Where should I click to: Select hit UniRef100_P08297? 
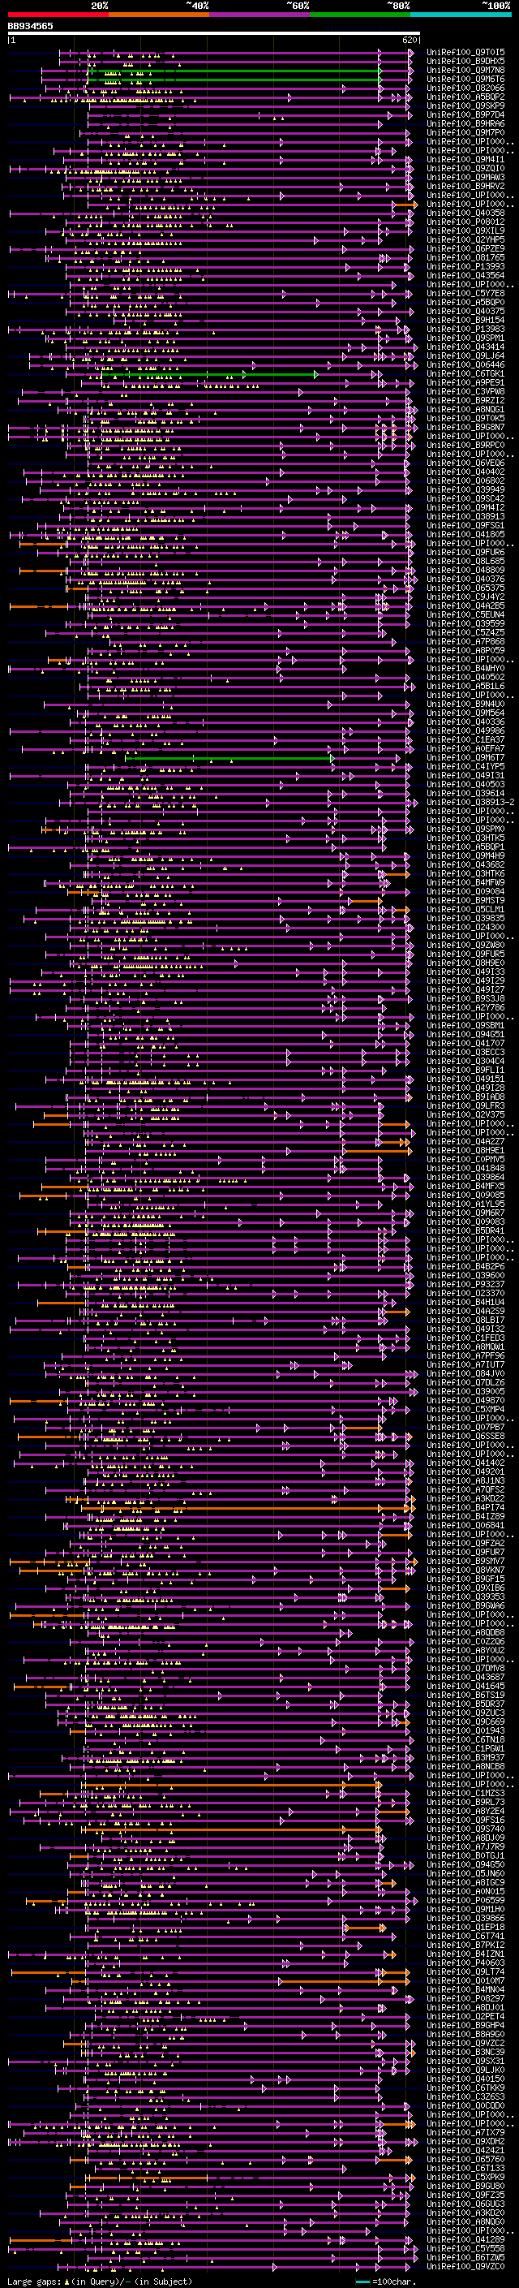coord(465,1998)
